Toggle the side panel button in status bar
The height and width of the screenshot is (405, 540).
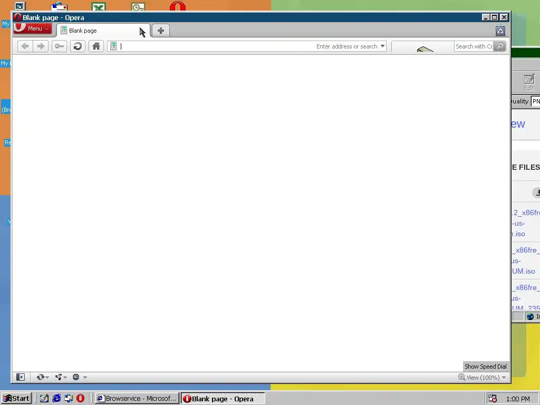point(21,377)
